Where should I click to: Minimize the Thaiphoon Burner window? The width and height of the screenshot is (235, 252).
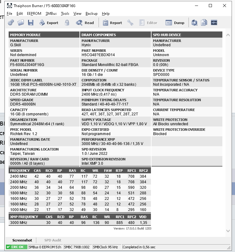tap(197, 6)
